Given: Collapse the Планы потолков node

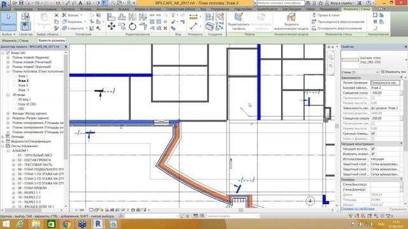Looking at the screenshot, I should [8, 71].
